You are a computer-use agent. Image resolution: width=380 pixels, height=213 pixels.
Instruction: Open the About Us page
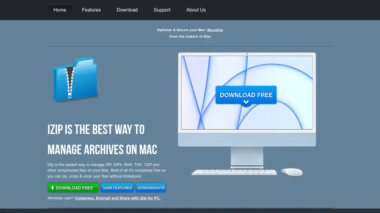(196, 10)
